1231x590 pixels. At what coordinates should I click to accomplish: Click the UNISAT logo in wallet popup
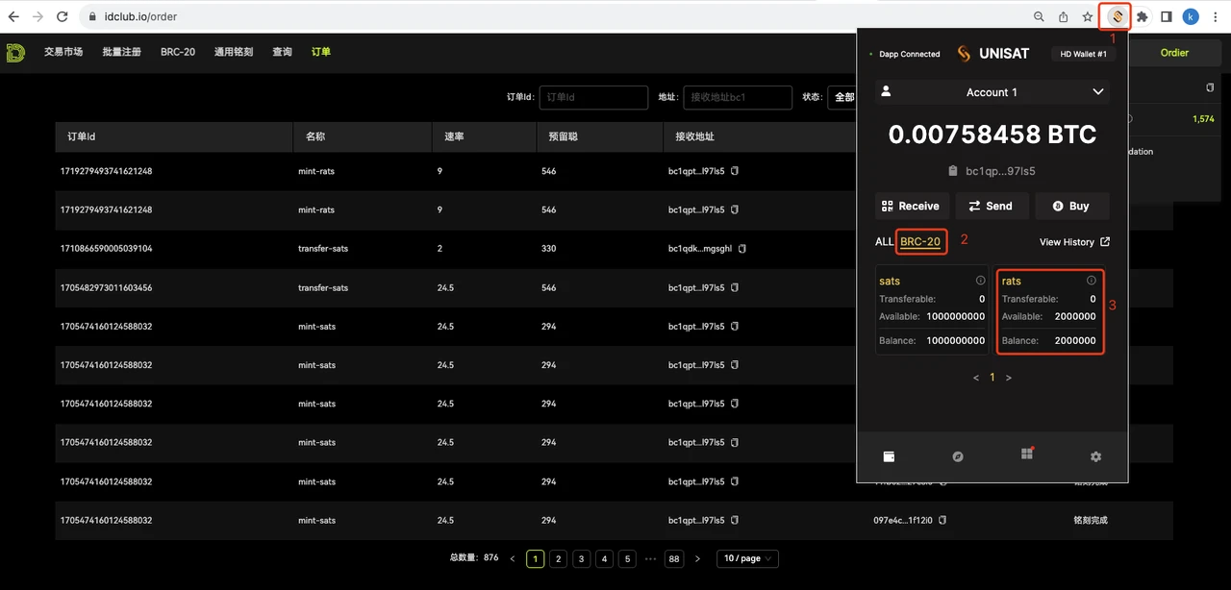coord(992,54)
